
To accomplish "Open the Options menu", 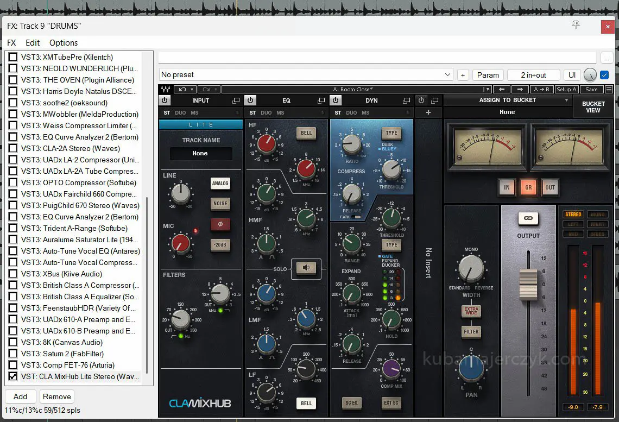I will click(x=64, y=43).
